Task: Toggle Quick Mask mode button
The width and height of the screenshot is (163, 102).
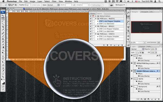Action: [3, 86]
